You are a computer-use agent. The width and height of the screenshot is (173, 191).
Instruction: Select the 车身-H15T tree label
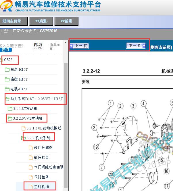[x=19, y=69]
